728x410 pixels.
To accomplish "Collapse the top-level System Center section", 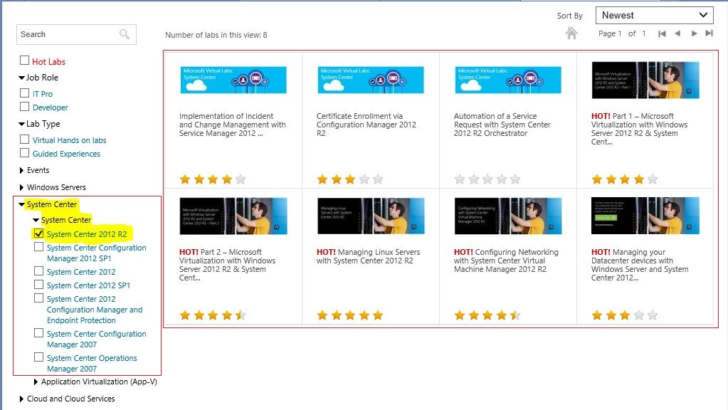I will click(x=21, y=204).
